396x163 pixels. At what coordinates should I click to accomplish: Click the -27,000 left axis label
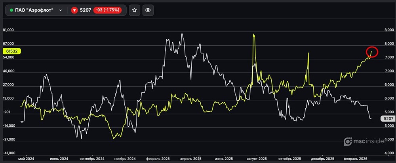(x=9, y=140)
